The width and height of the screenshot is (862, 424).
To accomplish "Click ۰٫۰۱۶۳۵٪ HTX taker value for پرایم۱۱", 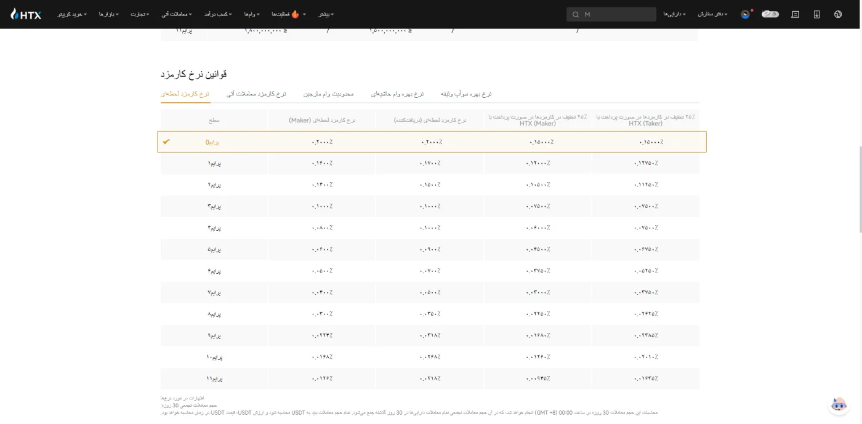I will pos(645,378).
